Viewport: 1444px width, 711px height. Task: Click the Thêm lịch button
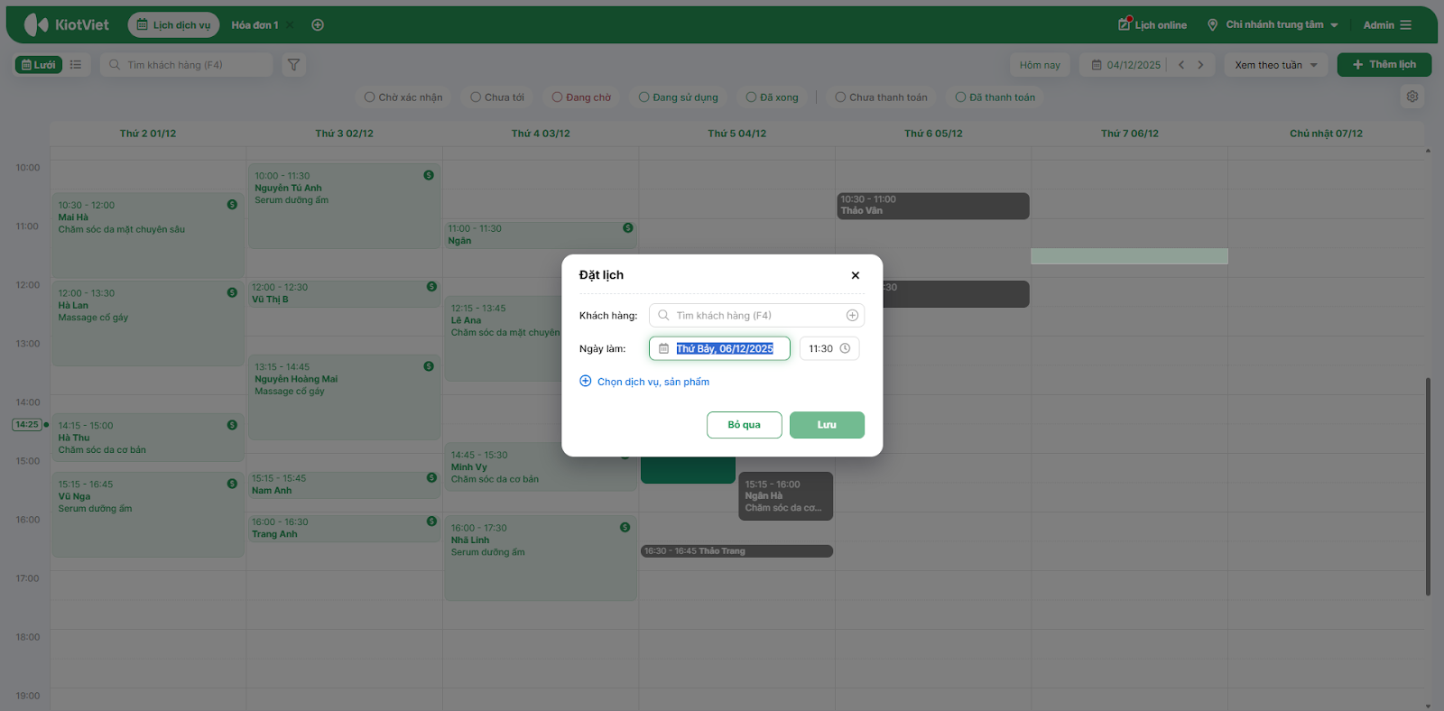coord(1384,65)
